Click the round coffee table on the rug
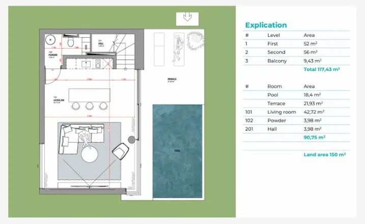Viewport: 365px width, 224px height. pyautogui.click(x=89, y=154)
